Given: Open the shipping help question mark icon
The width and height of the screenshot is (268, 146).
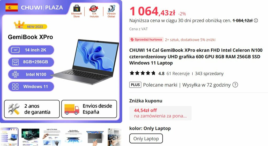Looking at the screenshot, I should click(x=235, y=85).
